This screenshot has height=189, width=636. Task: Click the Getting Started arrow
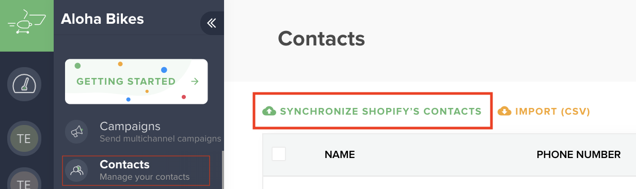tap(195, 82)
